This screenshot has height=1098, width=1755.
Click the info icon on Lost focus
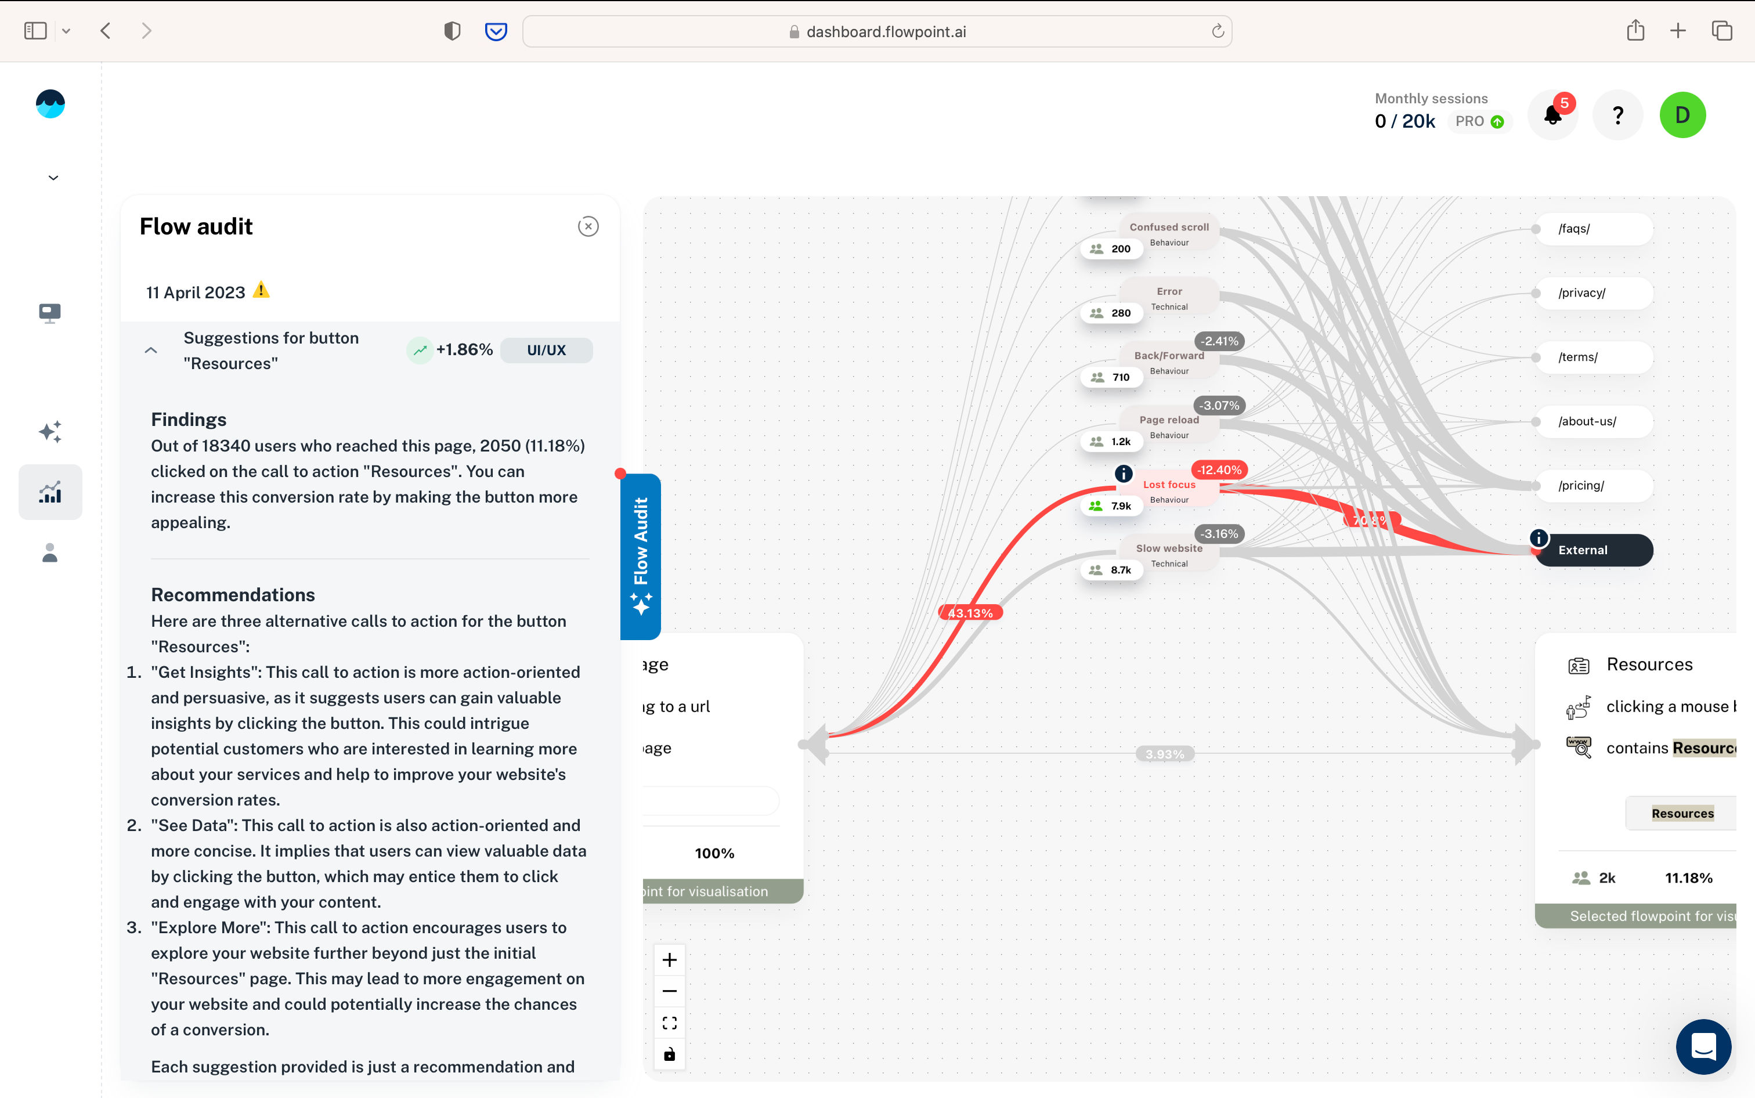[1124, 474]
